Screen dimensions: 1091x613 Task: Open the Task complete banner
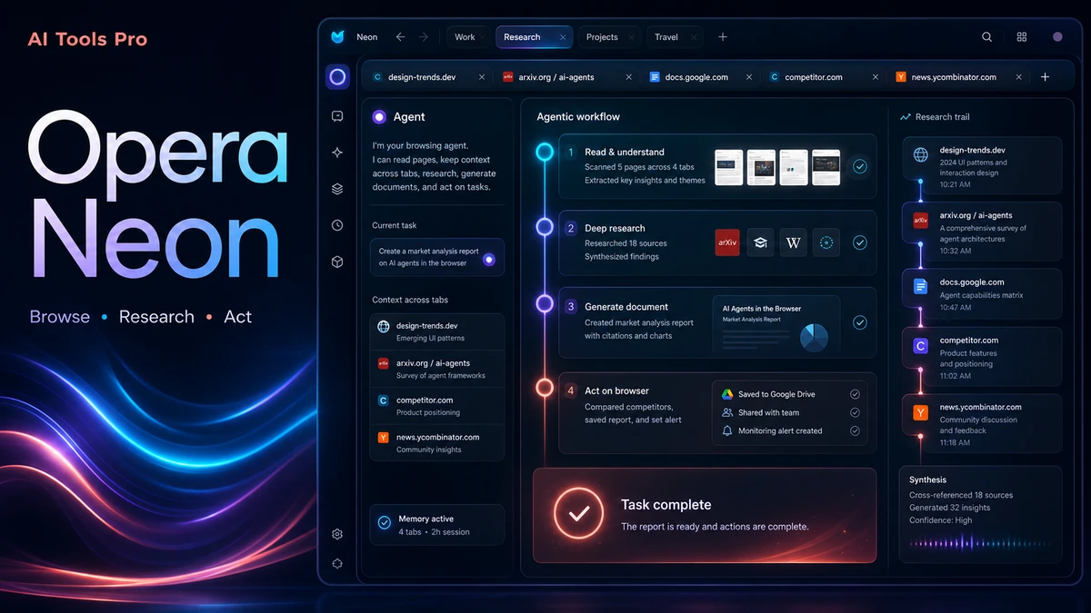coord(705,515)
